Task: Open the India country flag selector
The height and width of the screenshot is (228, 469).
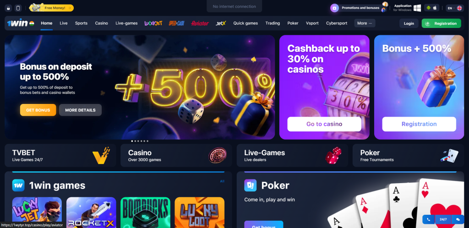Action: tap(32, 23)
